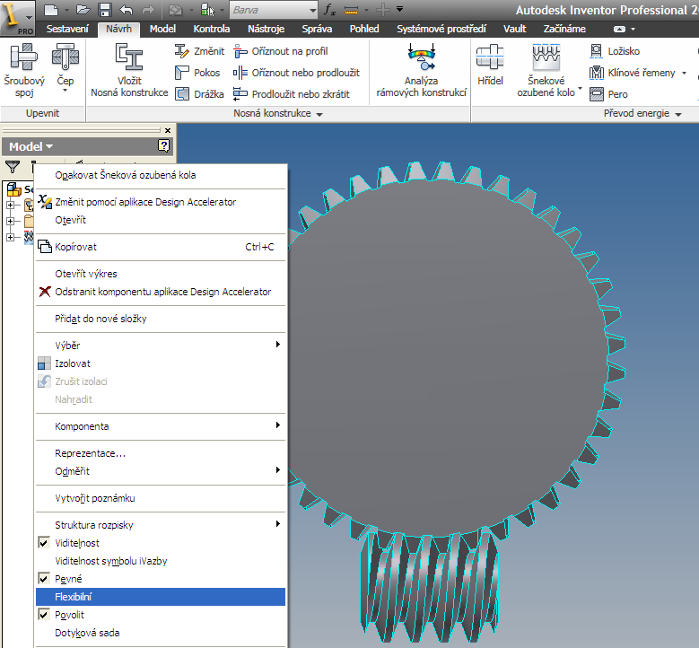Screen dimensions: 699x648
Task: Click the Open folder icon
Action: click(83, 10)
